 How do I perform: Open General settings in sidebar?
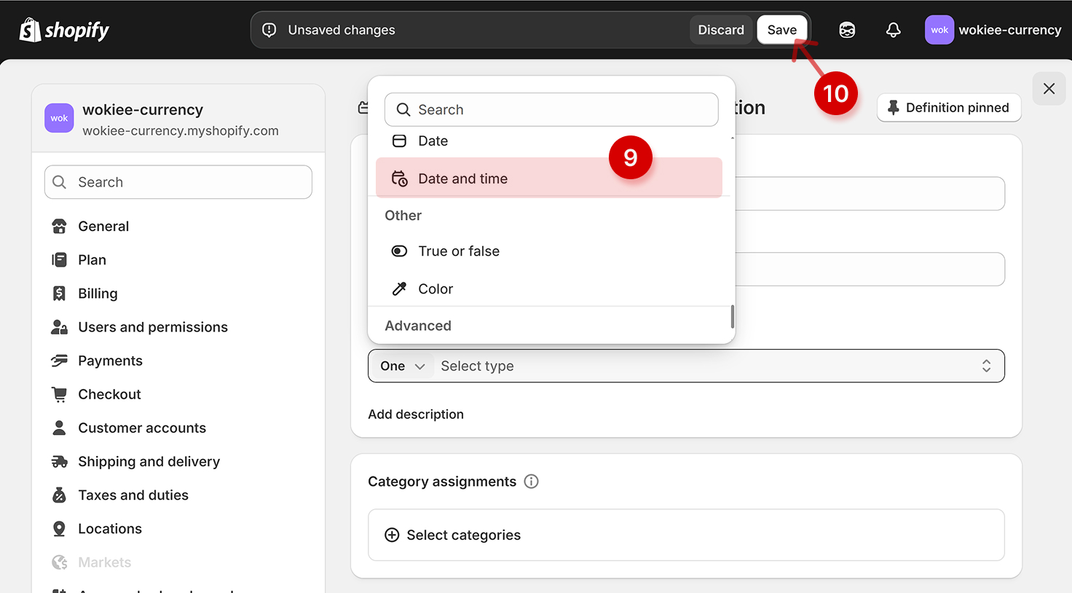[x=103, y=227]
